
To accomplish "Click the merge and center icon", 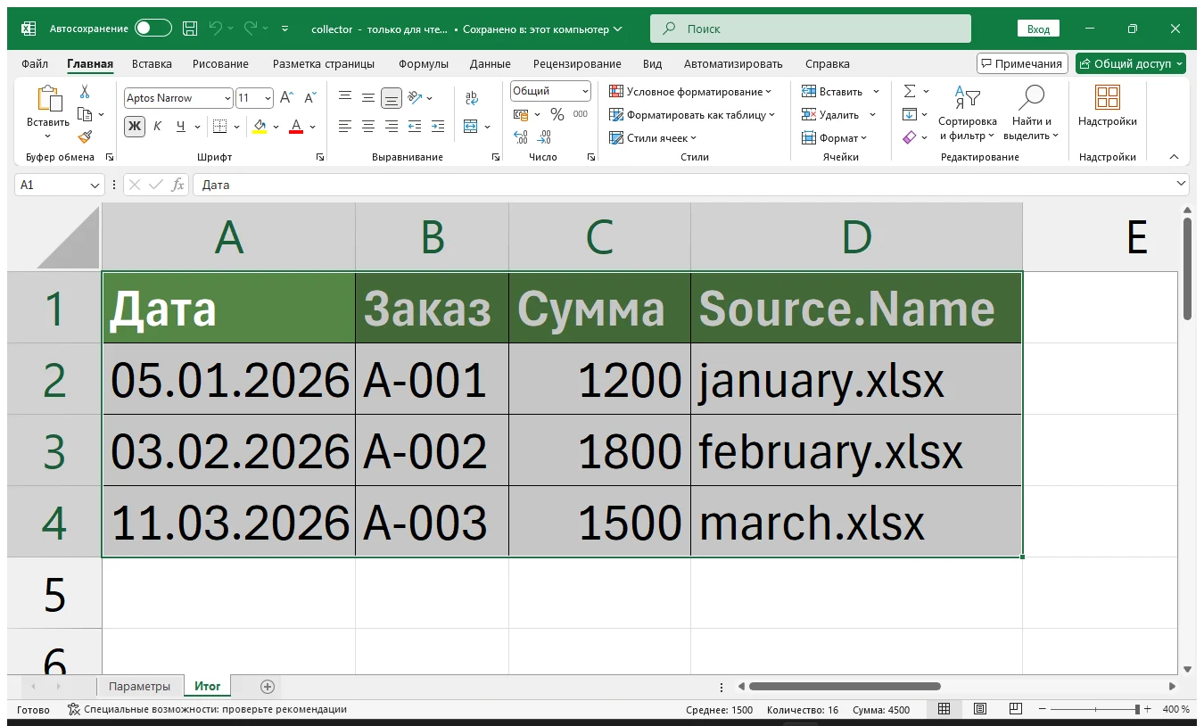I will click(x=472, y=127).
